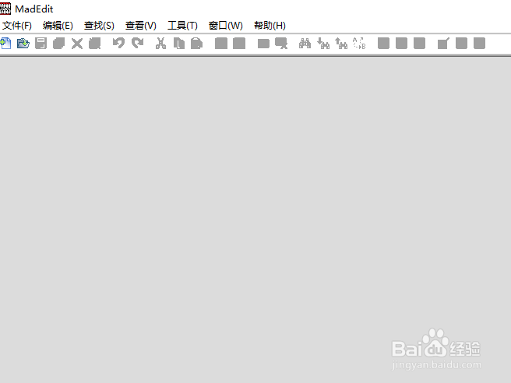Click the MadEdit app icon in title bar

(x=5, y=9)
